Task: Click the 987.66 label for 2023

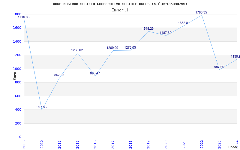Action: click(219, 67)
